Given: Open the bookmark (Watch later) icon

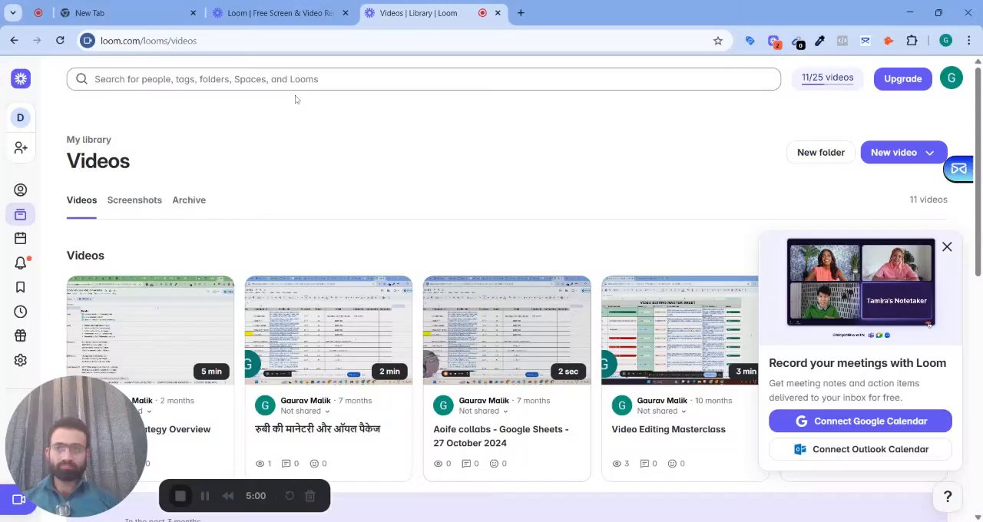Looking at the screenshot, I should [x=21, y=287].
